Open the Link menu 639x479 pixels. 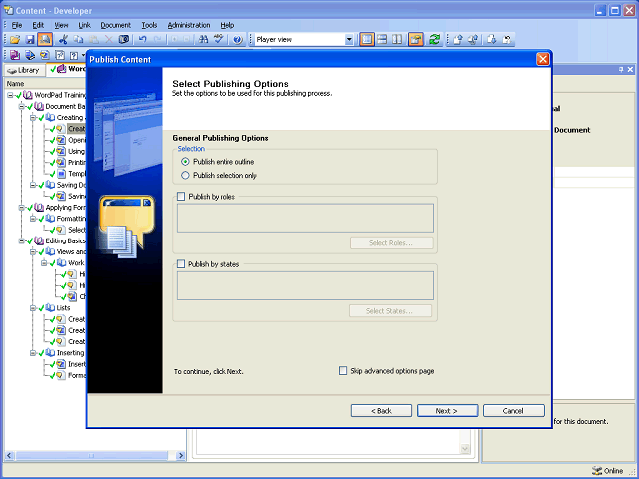pos(84,25)
